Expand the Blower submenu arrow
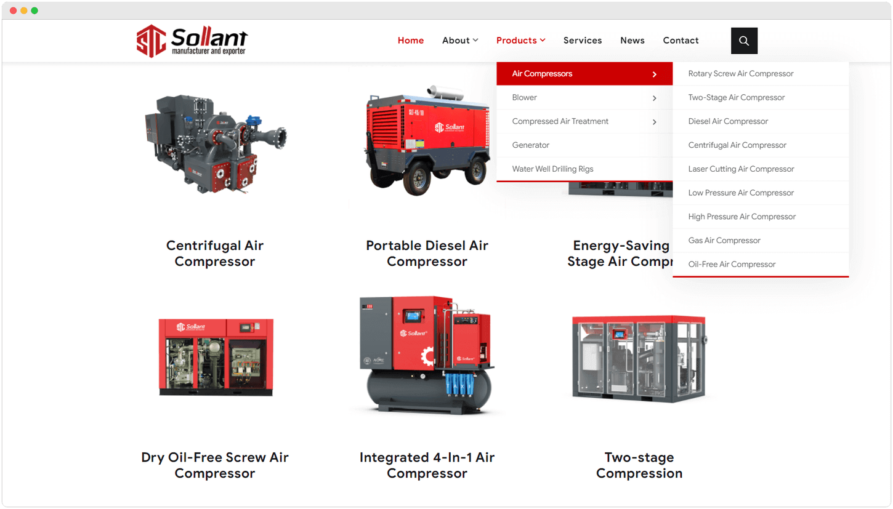The image size is (893, 509). [654, 98]
